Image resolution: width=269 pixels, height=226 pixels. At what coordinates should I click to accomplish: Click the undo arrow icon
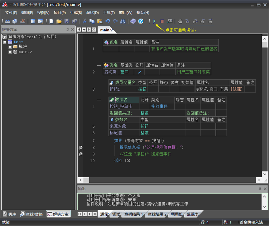(108, 21)
